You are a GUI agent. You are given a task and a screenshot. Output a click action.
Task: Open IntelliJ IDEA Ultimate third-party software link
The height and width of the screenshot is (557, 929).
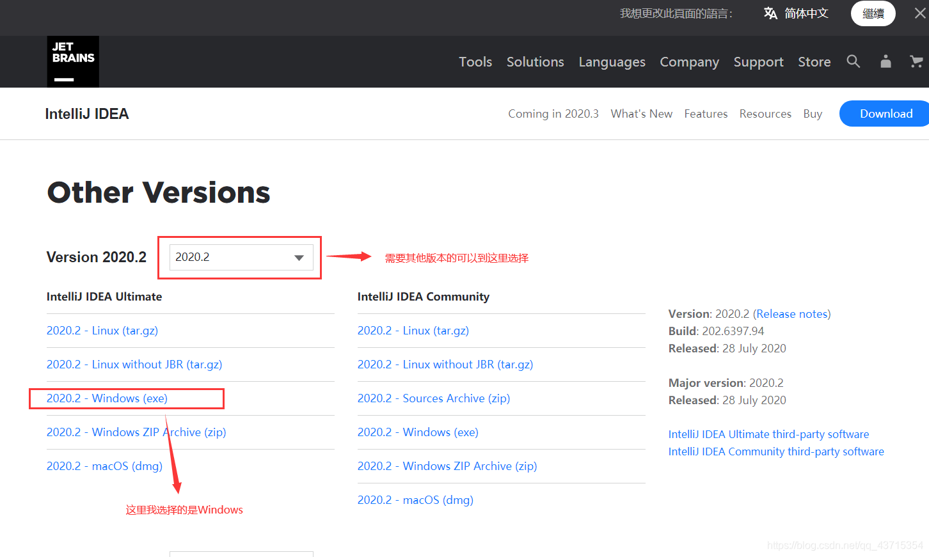click(x=768, y=434)
